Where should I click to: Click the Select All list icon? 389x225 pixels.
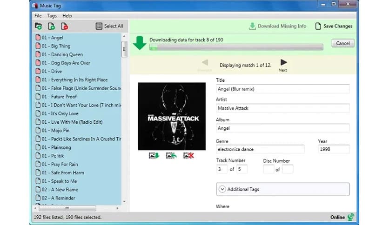coord(99,26)
